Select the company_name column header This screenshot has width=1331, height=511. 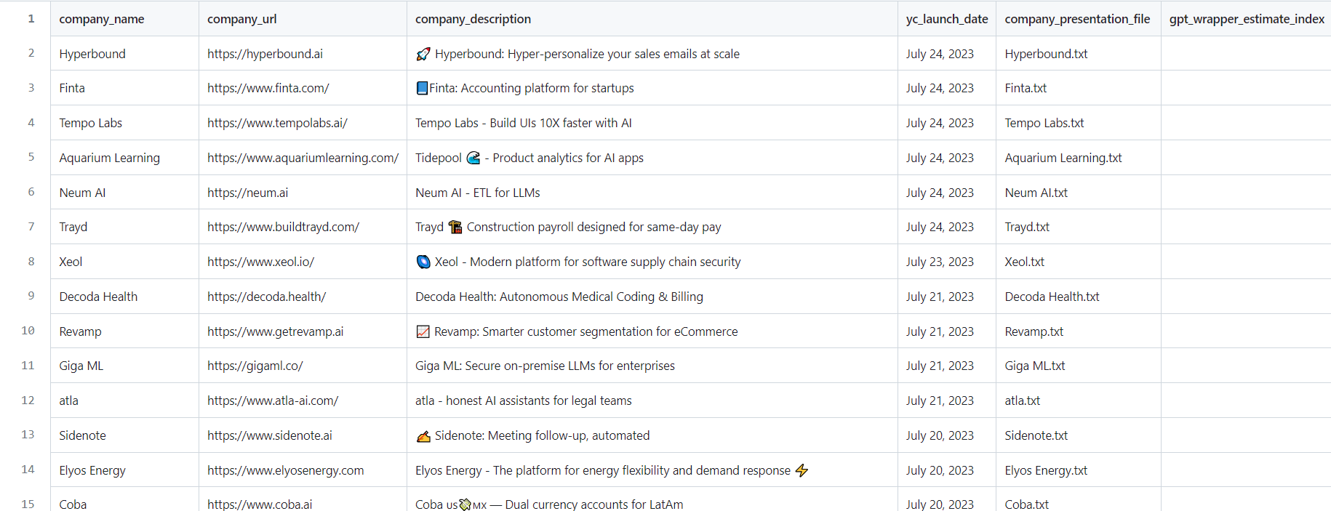point(102,19)
